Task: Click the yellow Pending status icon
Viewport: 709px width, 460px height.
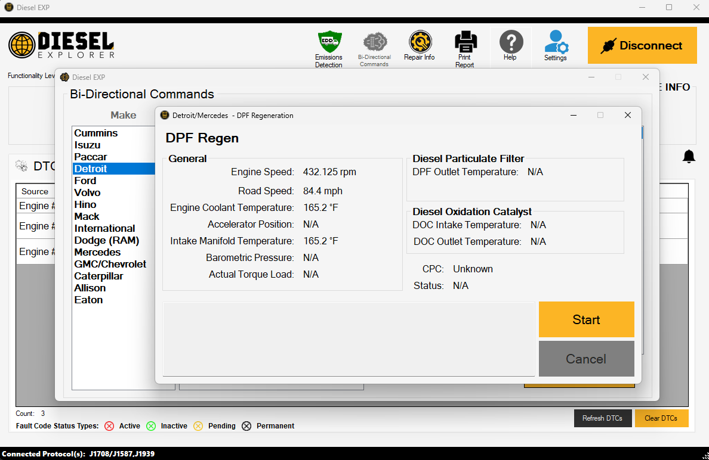Action: 198,426
